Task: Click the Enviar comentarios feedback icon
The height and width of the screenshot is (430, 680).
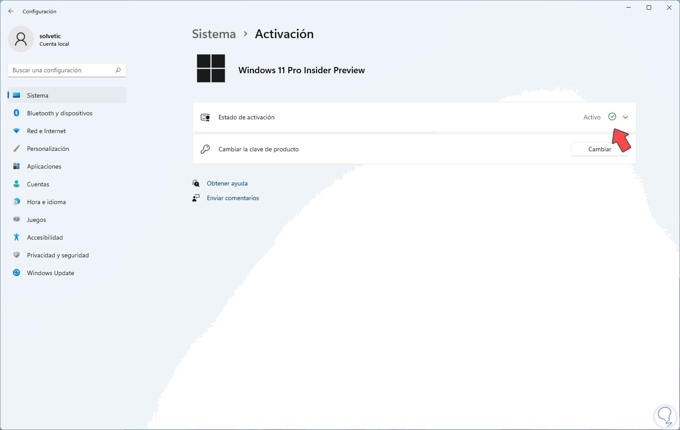Action: pos(196,198)
